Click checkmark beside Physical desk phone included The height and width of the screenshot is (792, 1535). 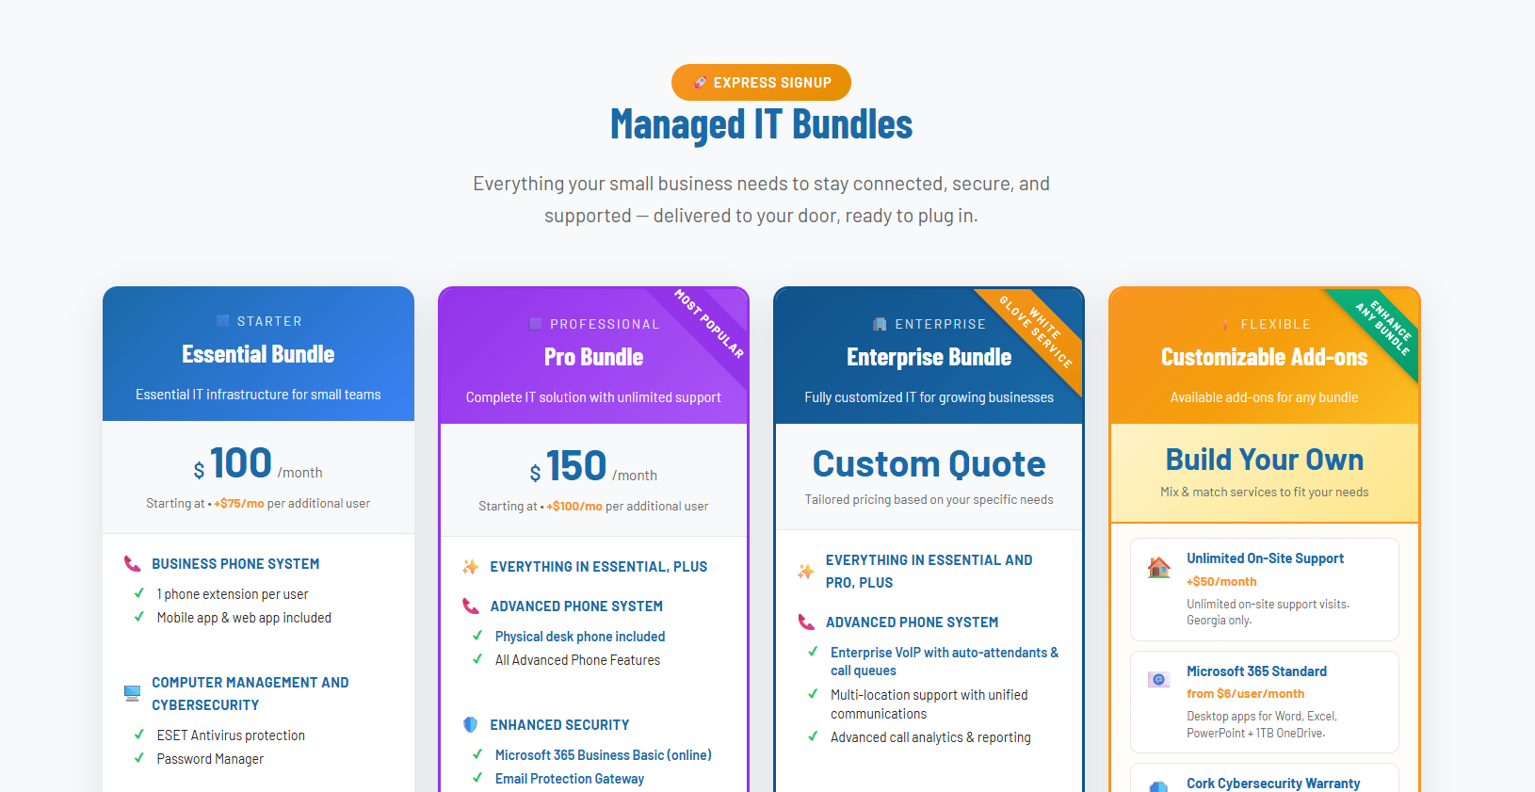point(477,636)
